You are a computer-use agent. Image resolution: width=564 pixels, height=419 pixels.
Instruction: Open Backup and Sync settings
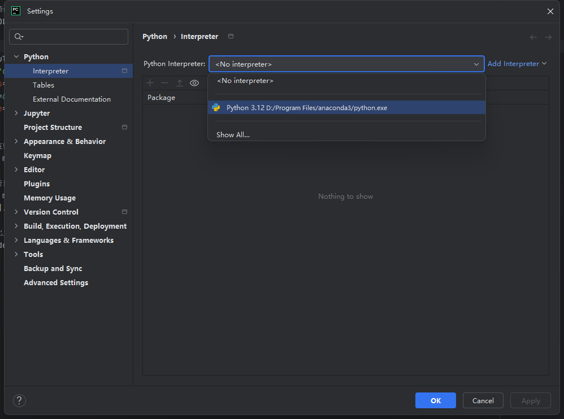coord(53,268)
